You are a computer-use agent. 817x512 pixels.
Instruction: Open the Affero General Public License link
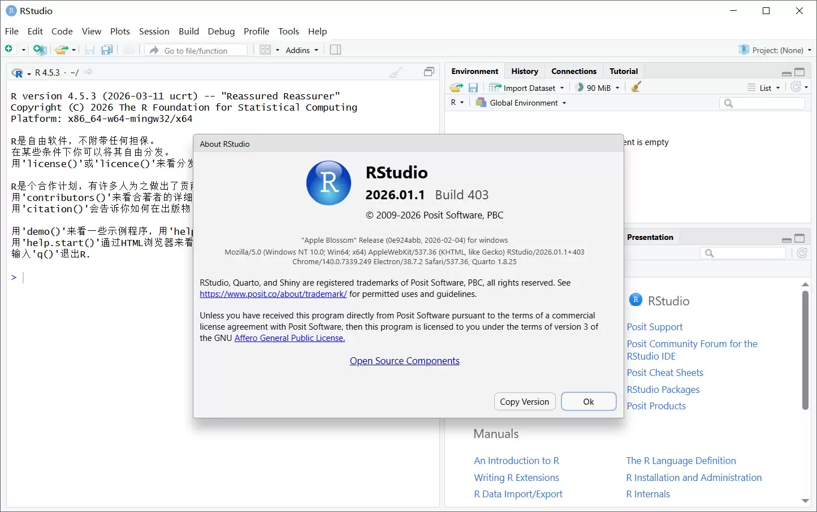pyautogui.click(x=289, y=338)
